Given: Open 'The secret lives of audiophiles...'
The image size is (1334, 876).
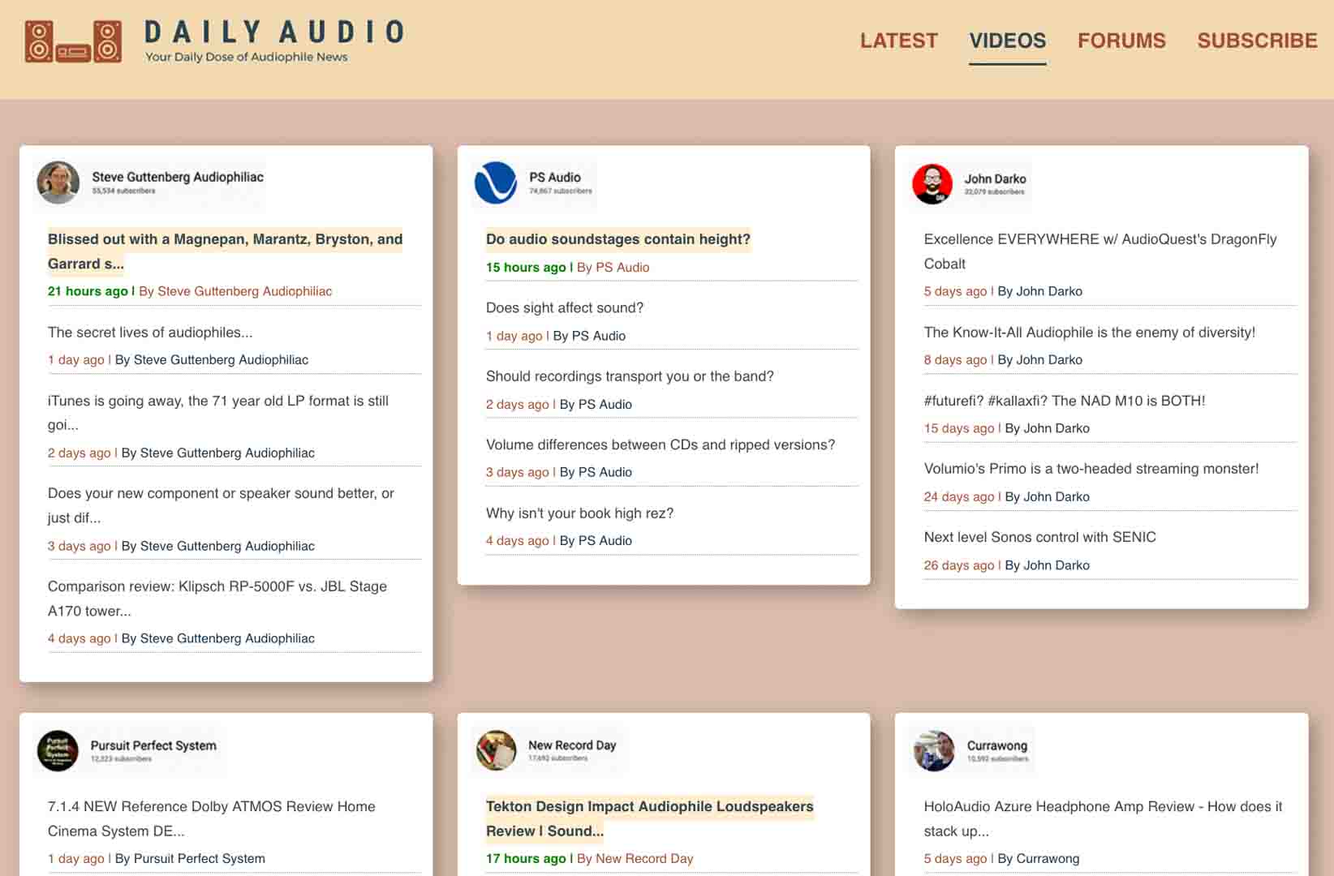Looking at the screenshot, I should pos(150,333).
